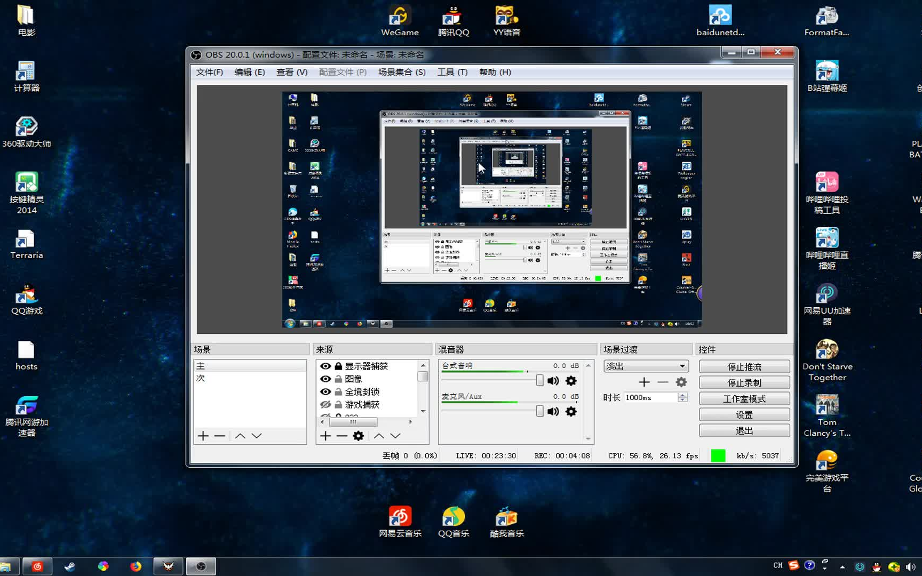Screen dimensions: 922x576
Task: Open the 工具 (T) menu
Action: (x=452, y=72)
